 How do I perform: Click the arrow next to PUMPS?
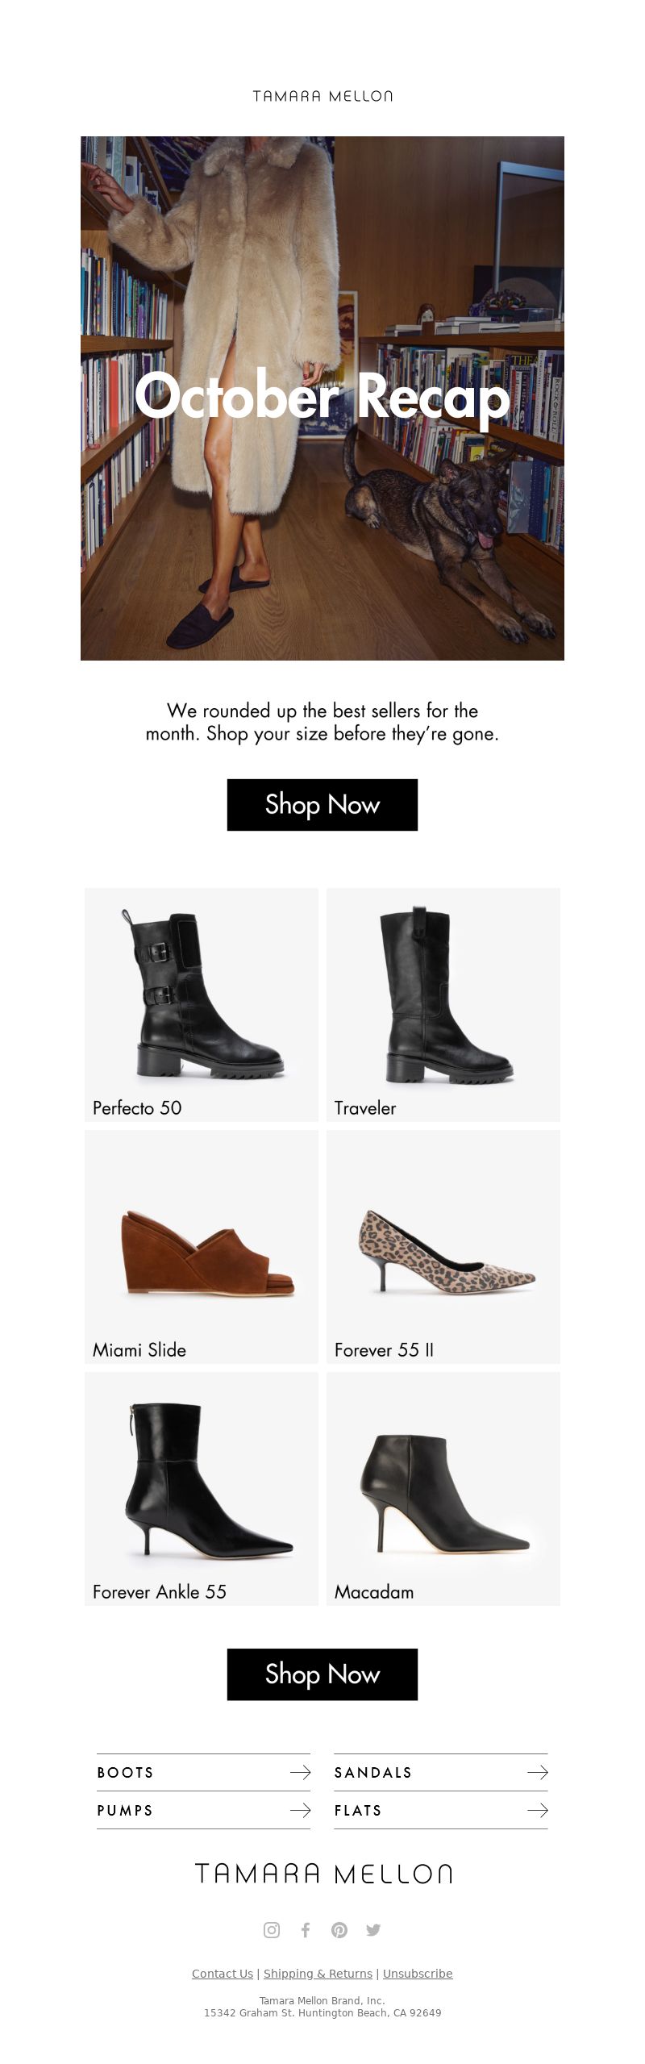tap(300, 1810)
